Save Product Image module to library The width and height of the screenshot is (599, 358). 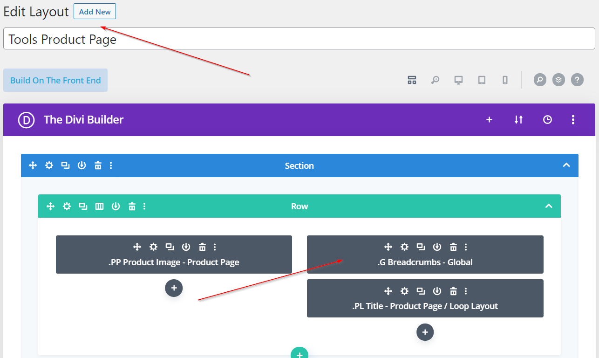click(x=186, y=247)
